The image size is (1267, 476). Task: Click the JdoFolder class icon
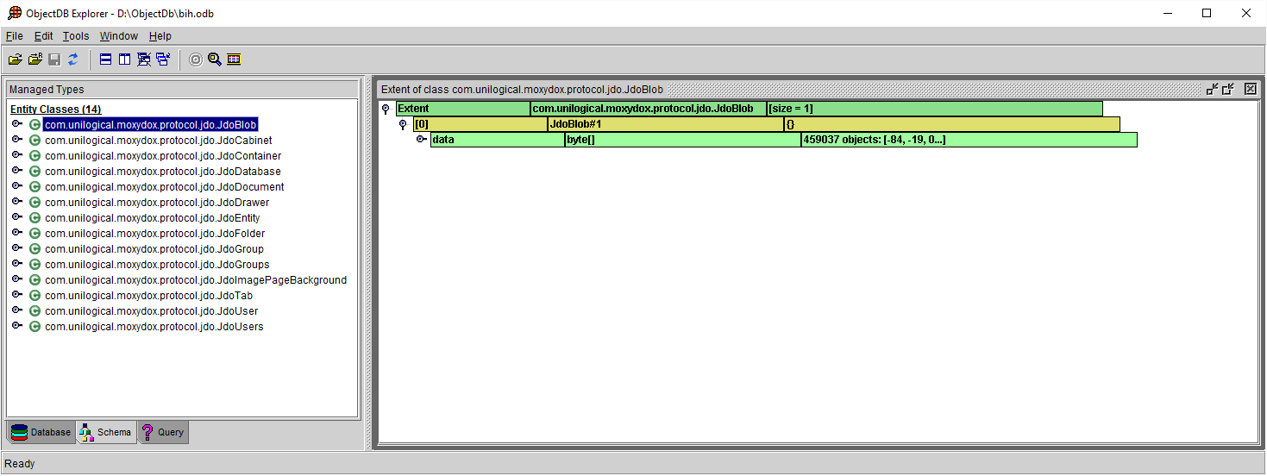point(35,234)
